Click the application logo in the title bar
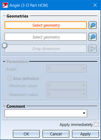This screenshot has height=140, width=101. [x=5, y=5]
